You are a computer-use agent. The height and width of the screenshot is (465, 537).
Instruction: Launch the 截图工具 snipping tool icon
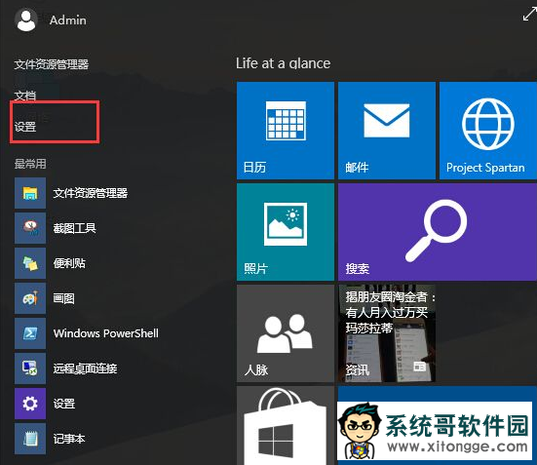(30, 228)
